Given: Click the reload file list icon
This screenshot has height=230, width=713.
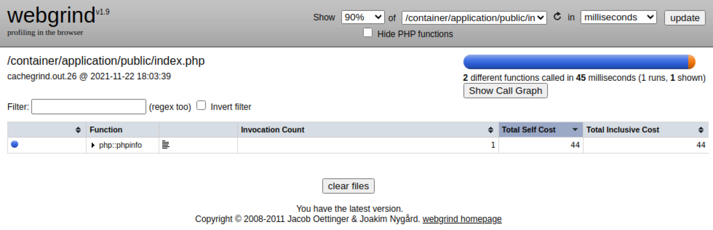Looking at the screenshot, I should (557, 17).
